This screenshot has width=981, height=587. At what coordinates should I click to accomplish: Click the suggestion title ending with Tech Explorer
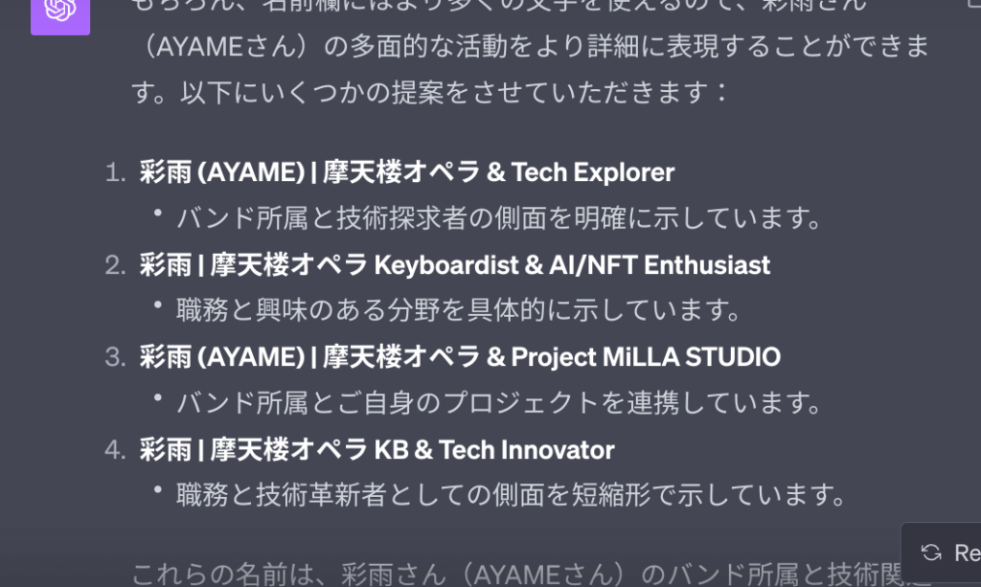406,172
